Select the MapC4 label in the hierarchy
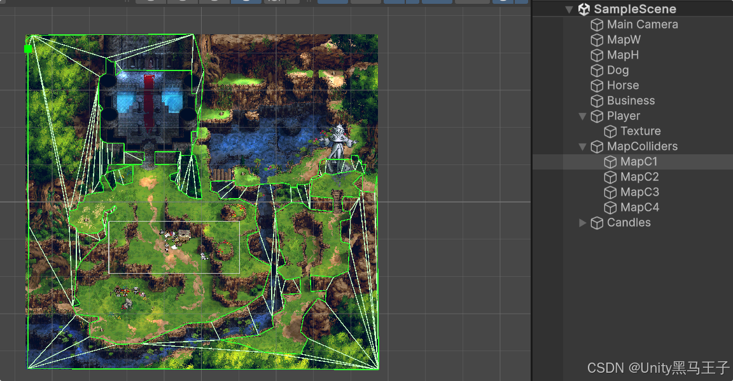 (x=639, y=208)
